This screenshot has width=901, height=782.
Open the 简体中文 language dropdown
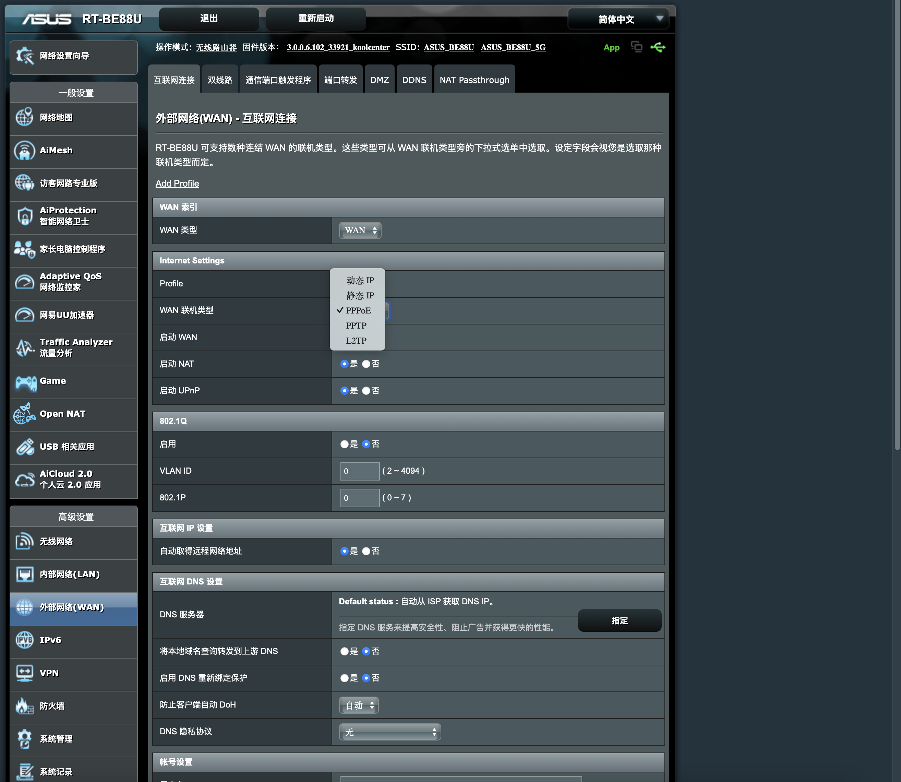pyautogui.click(x=618, y=19)
